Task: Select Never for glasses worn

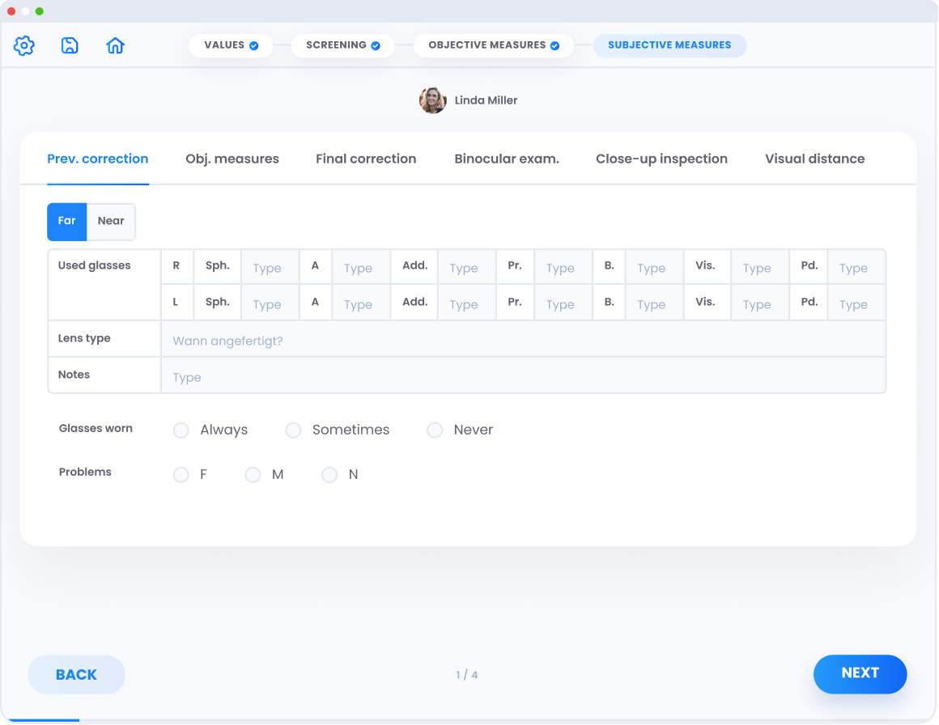Action: coord(435,430)
